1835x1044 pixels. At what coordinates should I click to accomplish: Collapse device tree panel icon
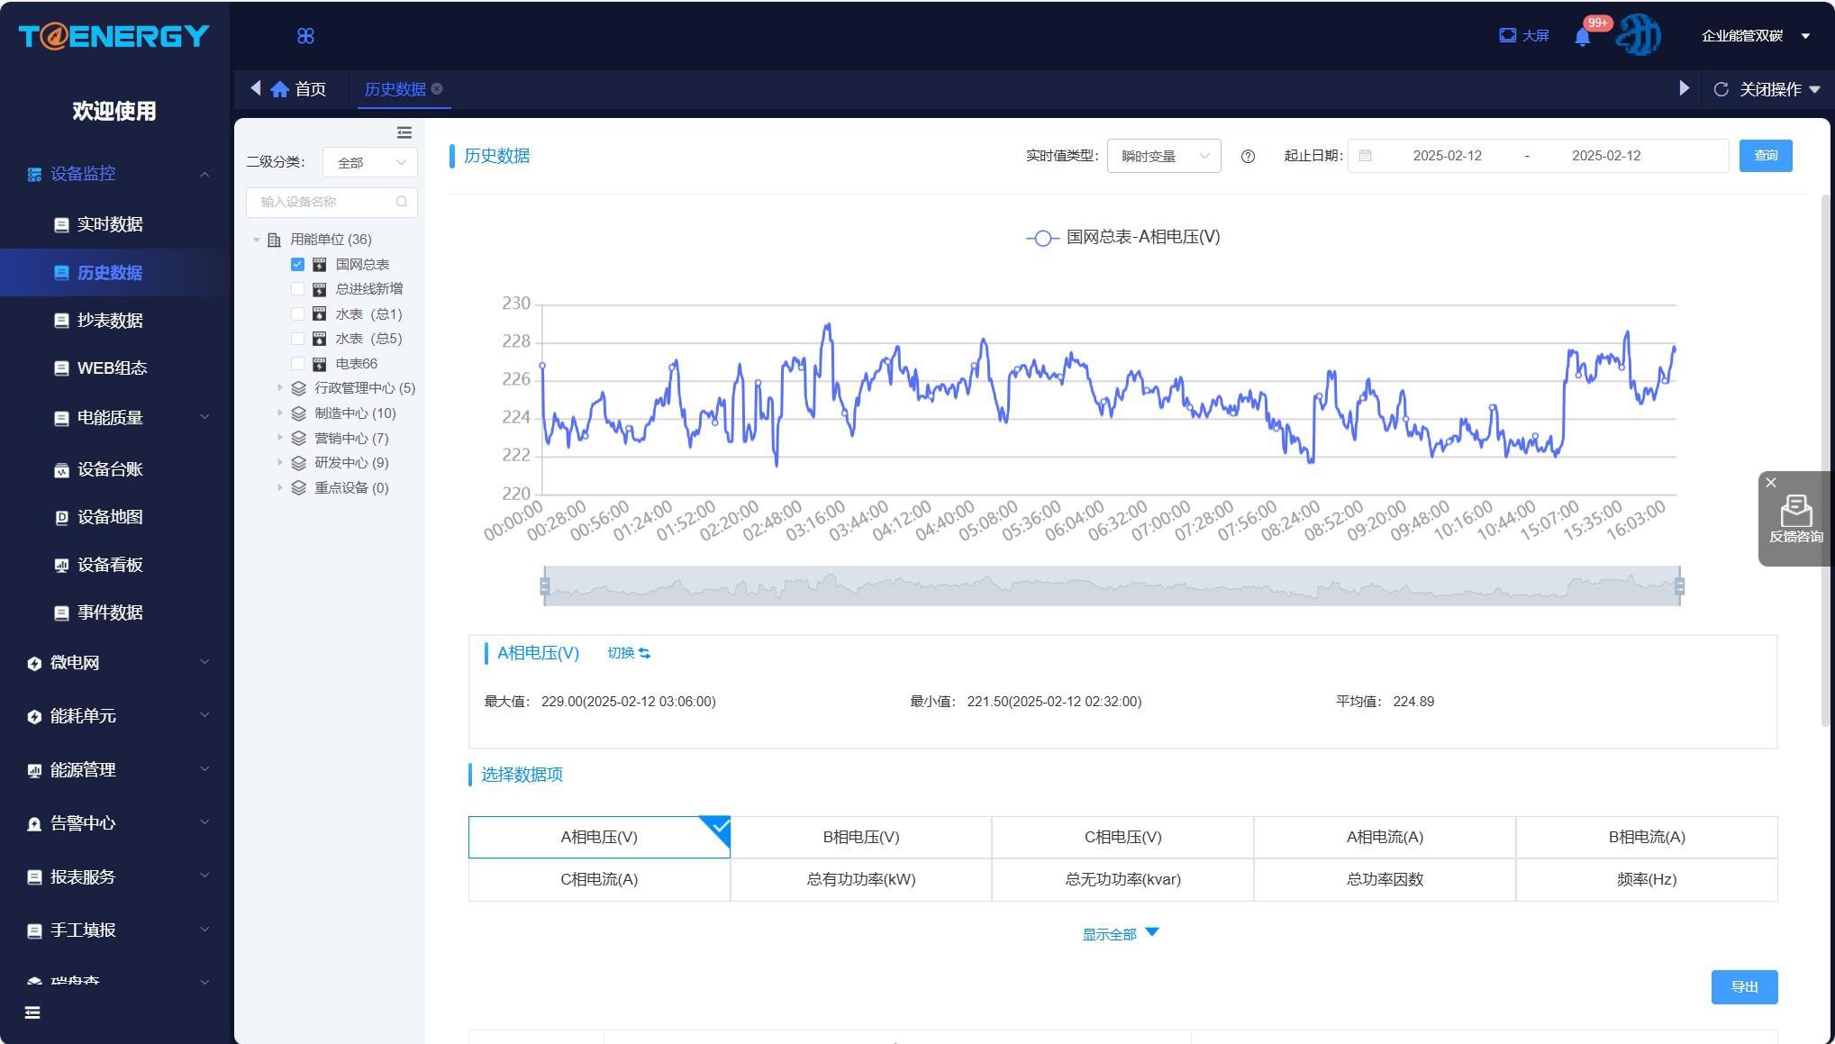click(404, 133)
